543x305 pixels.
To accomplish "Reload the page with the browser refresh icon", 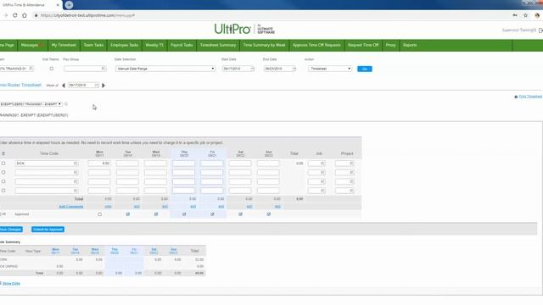I will click(15, 15).
